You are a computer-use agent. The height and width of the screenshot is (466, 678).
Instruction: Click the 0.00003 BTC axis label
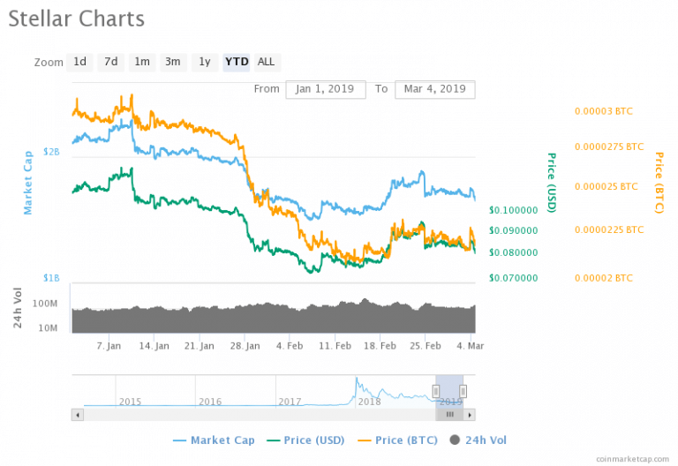tap(604, 111)
